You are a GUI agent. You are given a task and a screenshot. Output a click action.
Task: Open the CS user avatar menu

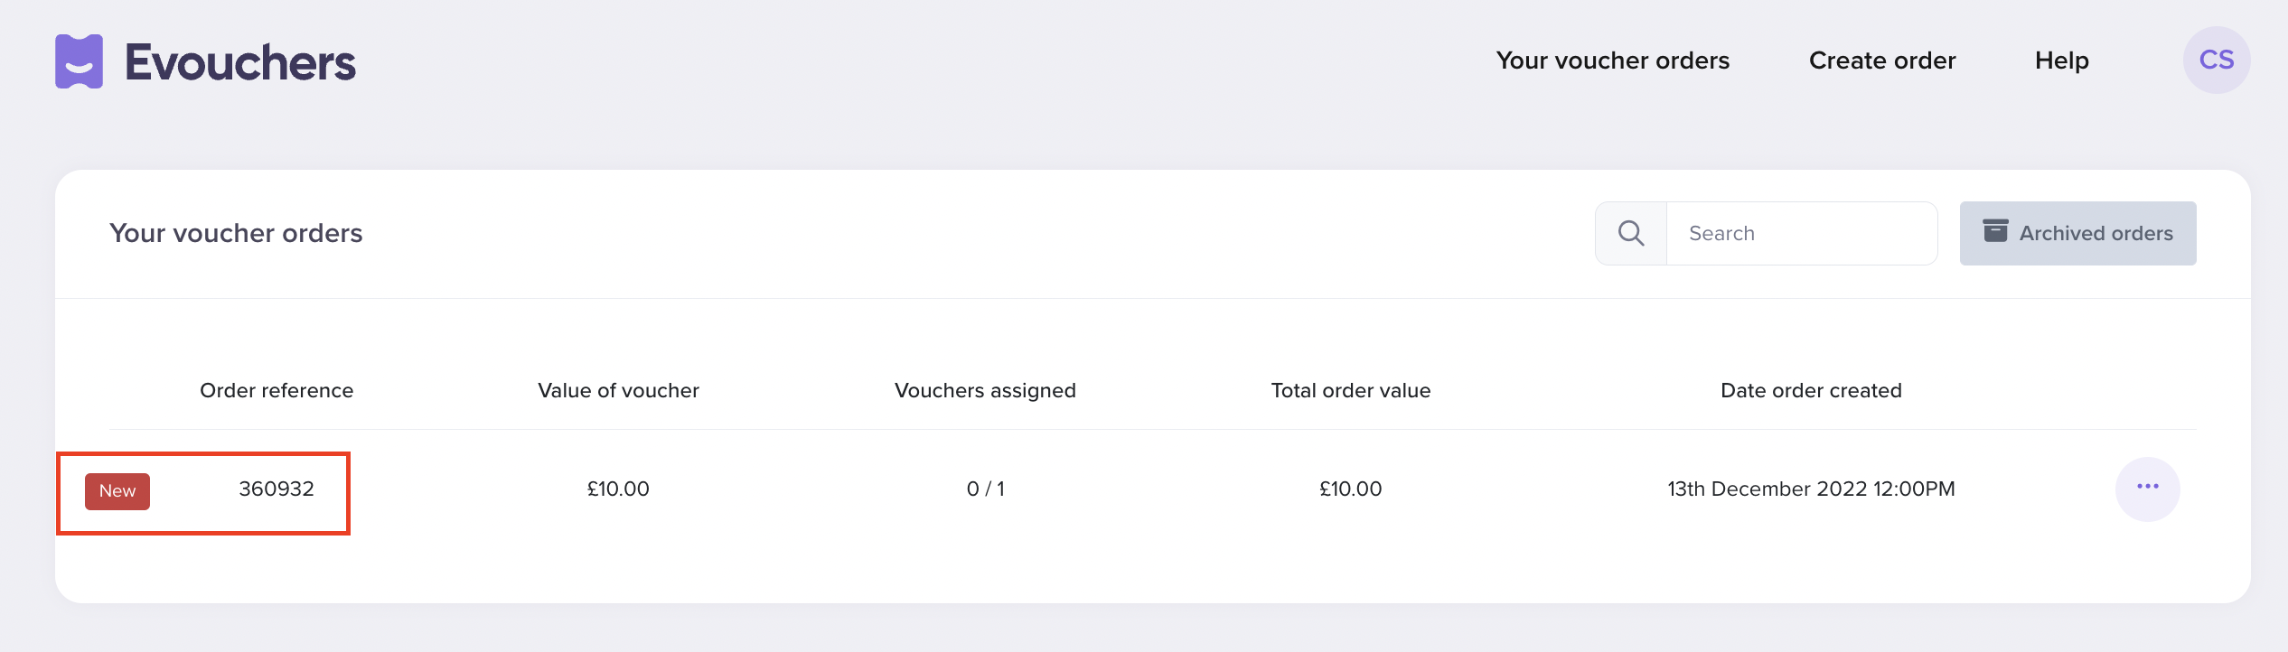(2217, 60)
